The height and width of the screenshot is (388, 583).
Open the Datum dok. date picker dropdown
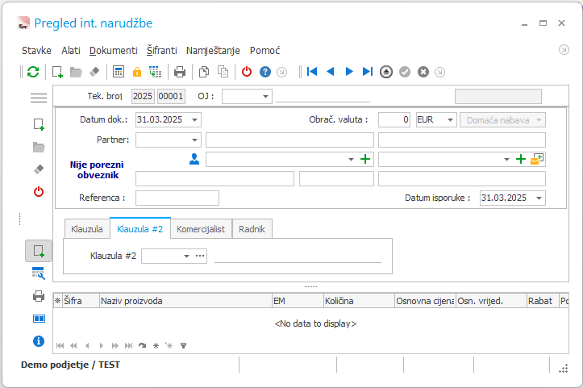click(x=194, y=119)
